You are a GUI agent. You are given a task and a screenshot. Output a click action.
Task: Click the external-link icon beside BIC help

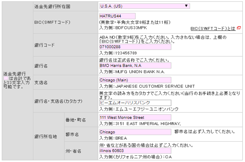pos(239,28)
